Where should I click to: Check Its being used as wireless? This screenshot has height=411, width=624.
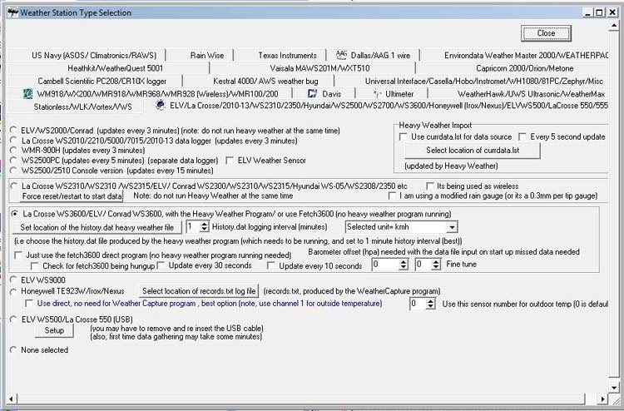[x=430, y=186]
